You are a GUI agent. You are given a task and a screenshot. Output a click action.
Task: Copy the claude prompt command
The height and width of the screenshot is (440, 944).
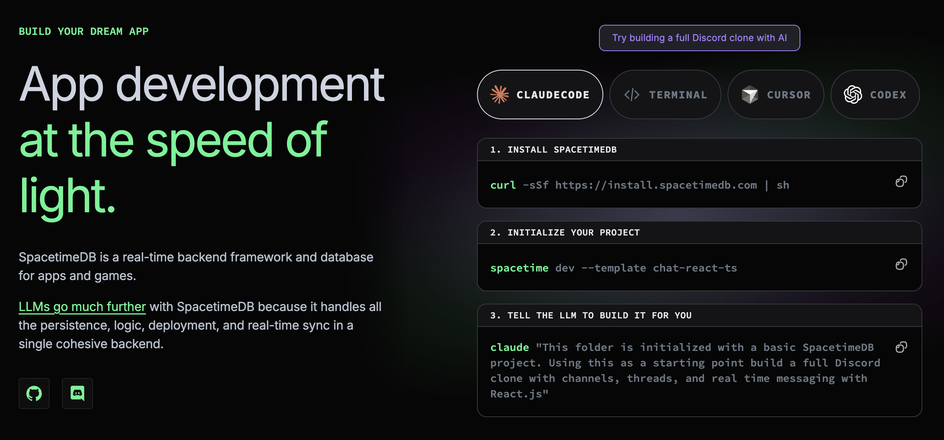pyautogui.click(x=901, y=347)
